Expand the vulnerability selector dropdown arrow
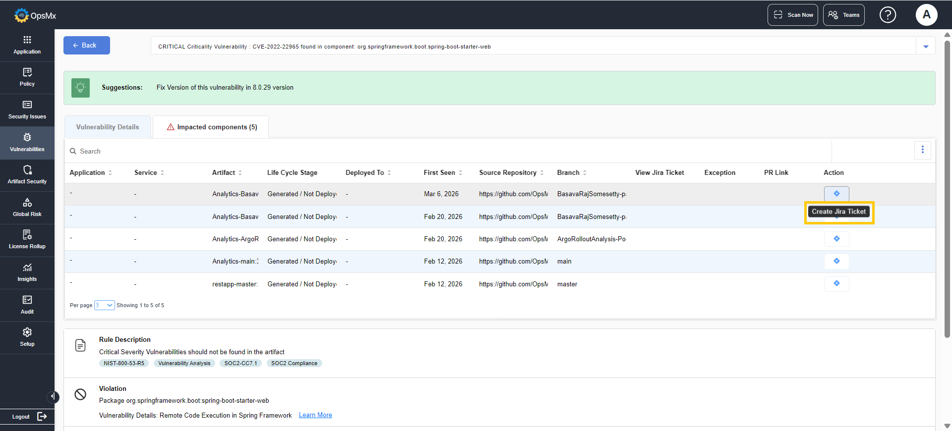Viewport: 952px width, 431px height. [x=926, y=47]
